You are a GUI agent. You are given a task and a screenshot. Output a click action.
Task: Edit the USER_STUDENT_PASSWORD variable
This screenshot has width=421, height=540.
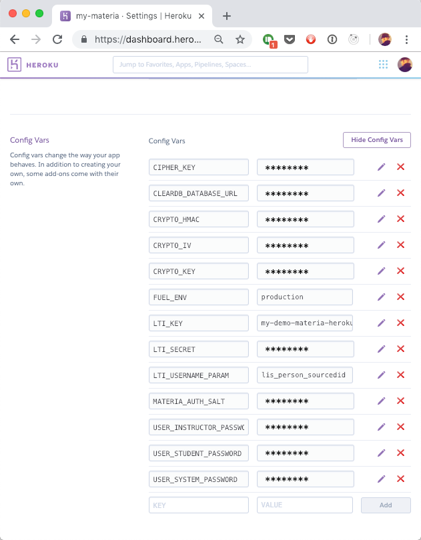[381, 453]
